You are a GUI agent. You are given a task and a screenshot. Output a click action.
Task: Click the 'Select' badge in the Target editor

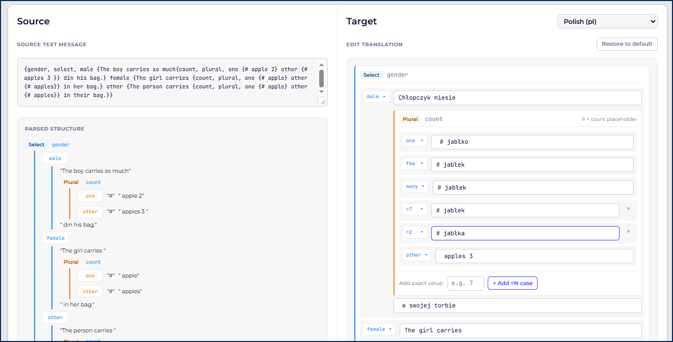(372, 75)
